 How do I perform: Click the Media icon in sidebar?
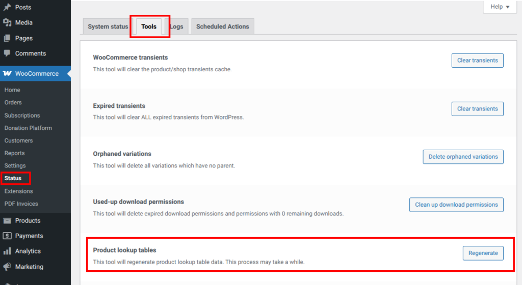[x=7, y=22]
